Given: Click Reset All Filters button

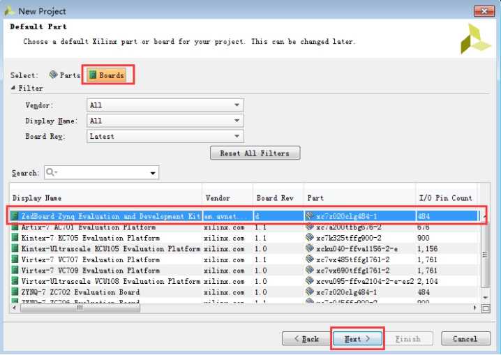Looking at the screenshot, I should pyautogui.click(x=255, y=153).
